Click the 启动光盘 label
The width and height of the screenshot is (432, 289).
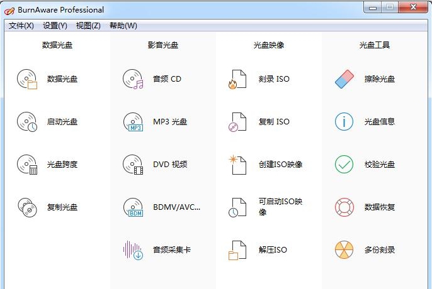pos(62,122)
